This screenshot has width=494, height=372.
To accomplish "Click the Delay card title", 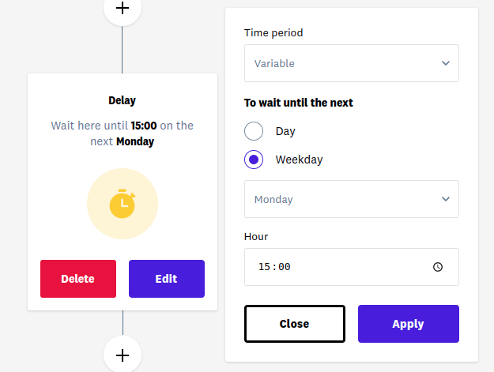I will click(x=123, y=100).
